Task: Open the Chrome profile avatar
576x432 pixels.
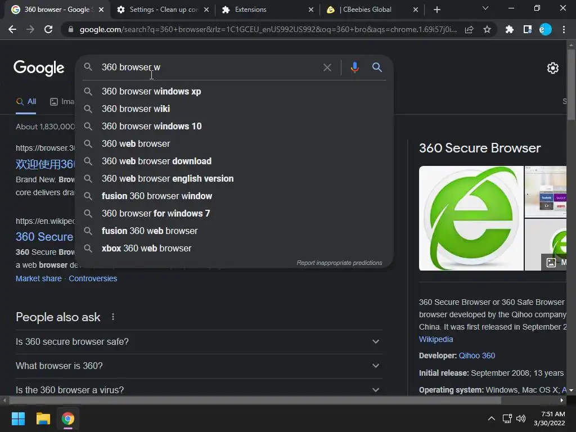Action: 546,29
